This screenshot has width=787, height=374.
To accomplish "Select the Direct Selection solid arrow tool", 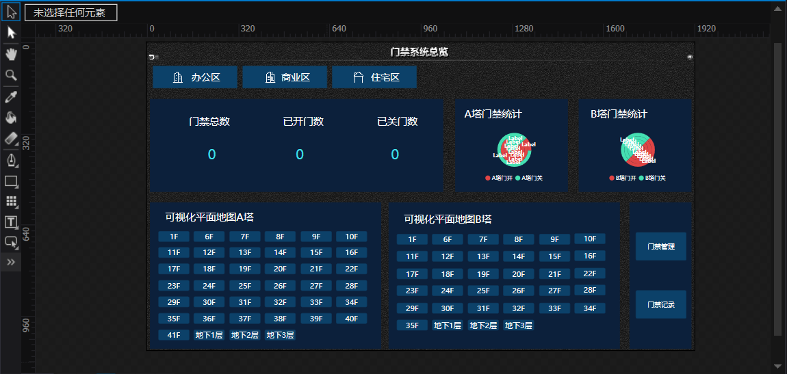I will 12,33.
